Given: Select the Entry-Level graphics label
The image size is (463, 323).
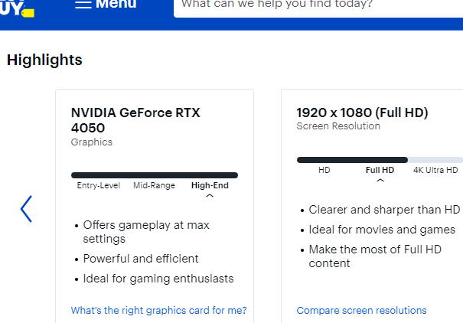Looking at the screenshot, I should [99, 185].
